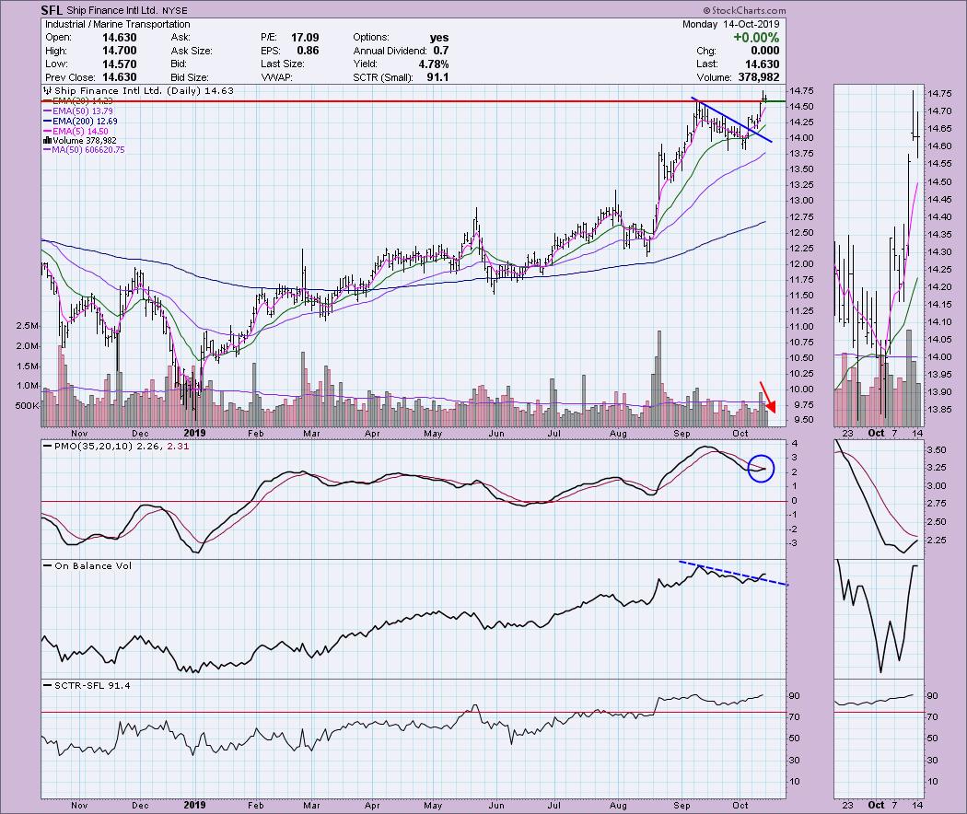967x814 pixels.
Task: Select the Annual Dividend value 0.7
Action: (441, 51)
